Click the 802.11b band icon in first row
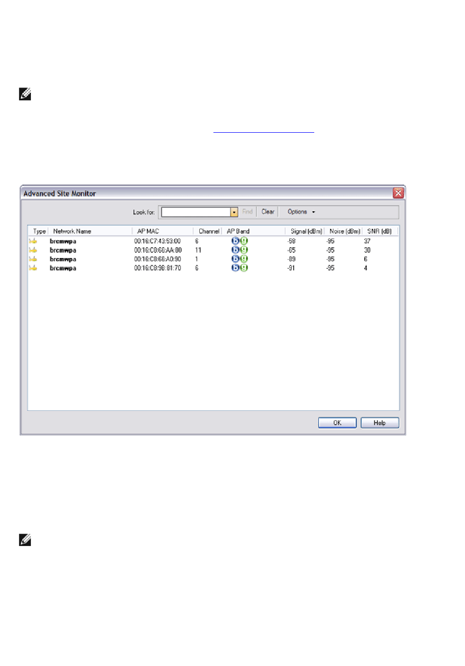The width and height of the screenshot is (465, 666). click(235, 241)
